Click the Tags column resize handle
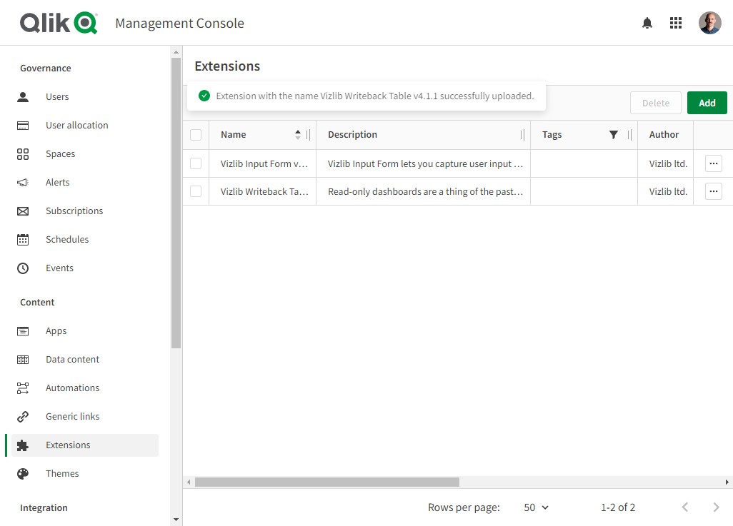The image size is (733, 526). coord(629,135)
